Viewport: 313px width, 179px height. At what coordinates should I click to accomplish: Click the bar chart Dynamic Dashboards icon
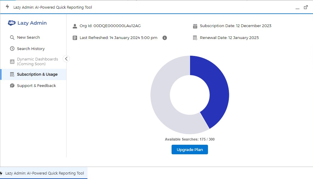[12, 62]
